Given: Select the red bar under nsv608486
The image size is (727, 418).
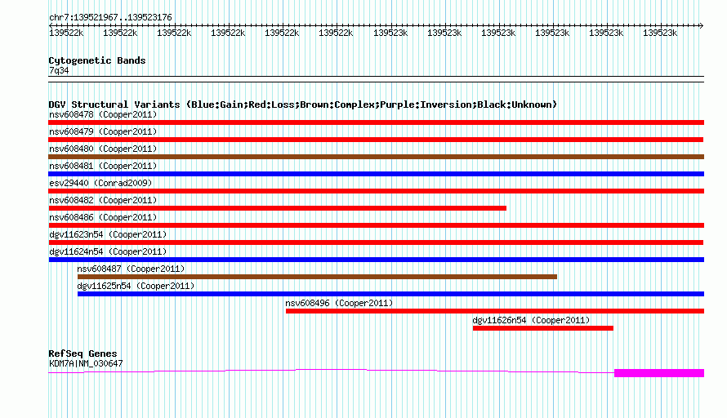Looking at the screenshot, I should coord(376,225).
